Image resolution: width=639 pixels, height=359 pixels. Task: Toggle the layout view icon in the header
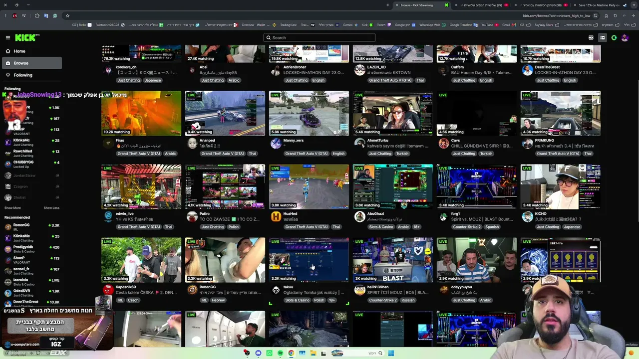coord(603,37)
